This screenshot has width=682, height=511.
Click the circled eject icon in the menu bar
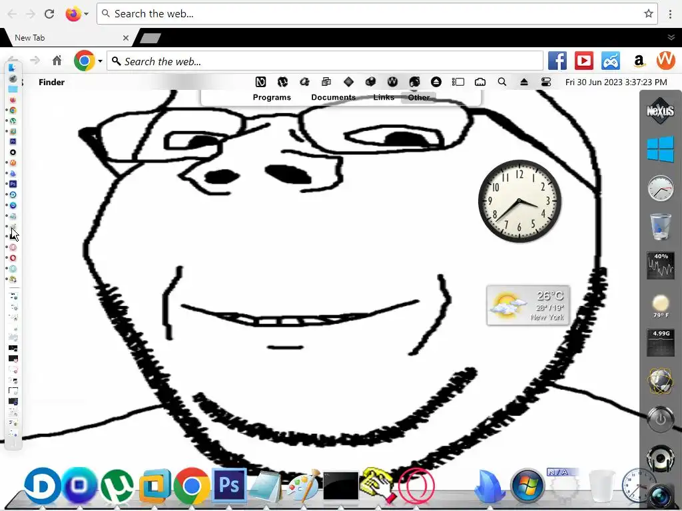(436, 82)
